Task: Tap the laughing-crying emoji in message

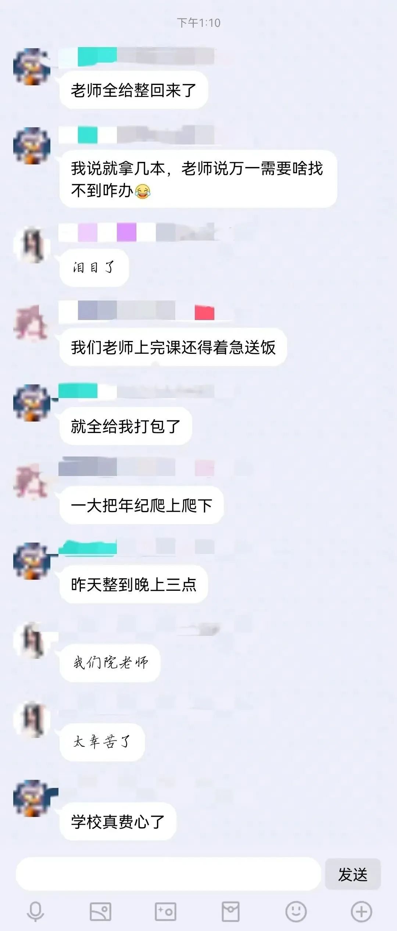Action: pos(143,191)
